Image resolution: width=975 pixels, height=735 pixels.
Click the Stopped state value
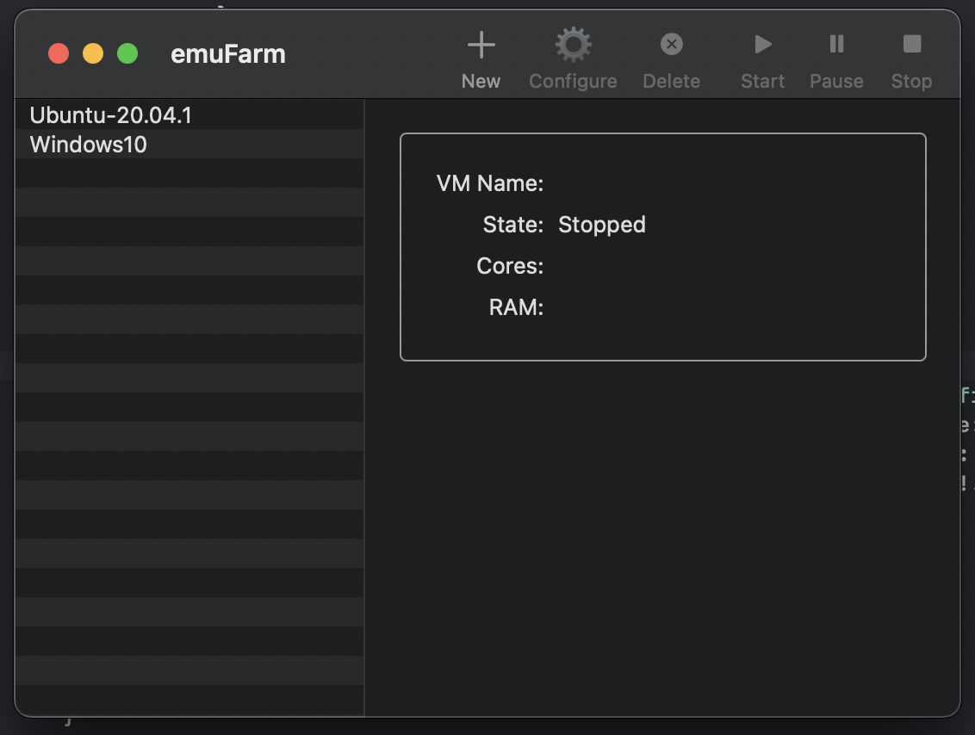tap(602, 225)
